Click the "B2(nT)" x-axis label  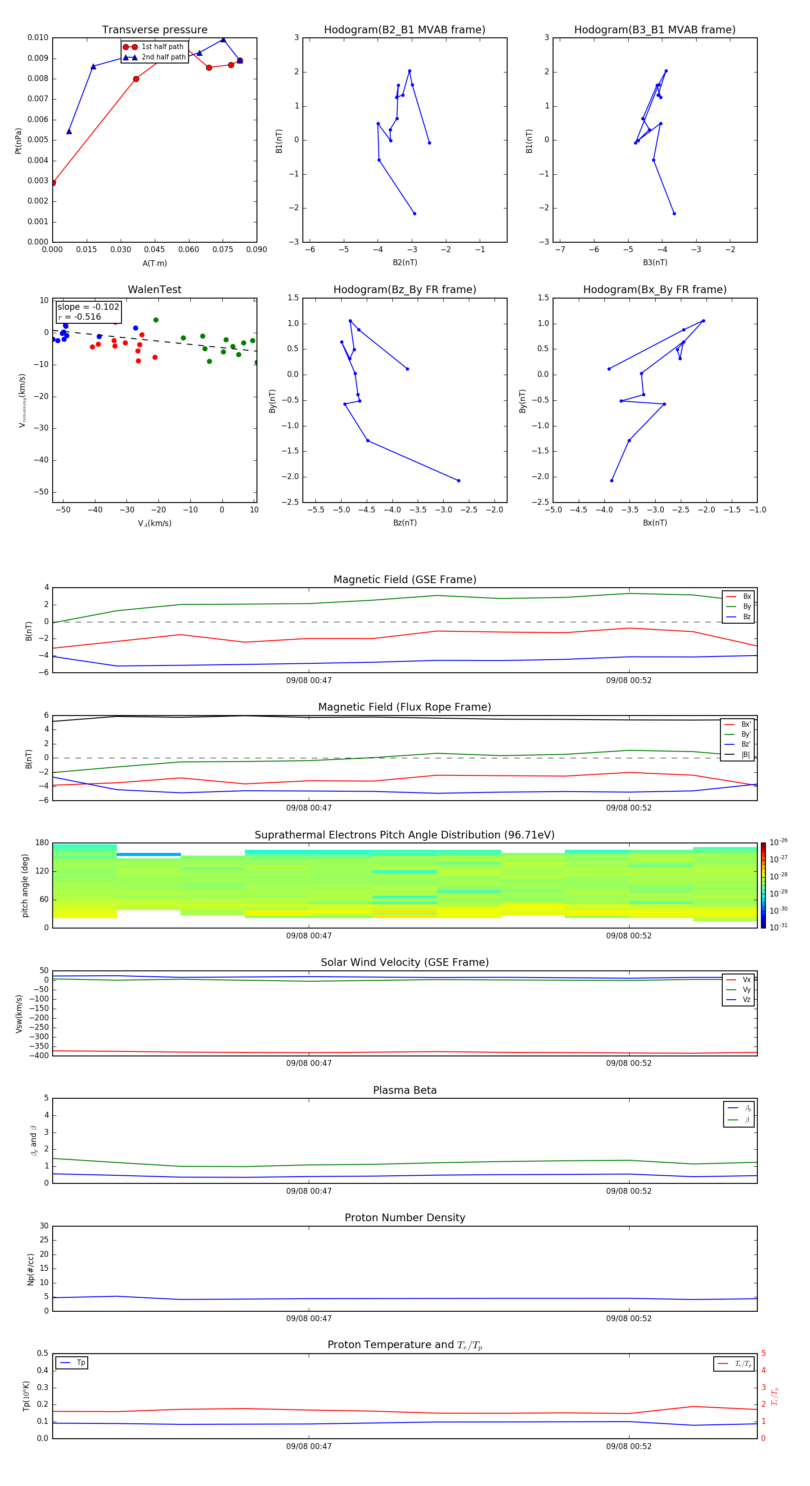(405, 263)
